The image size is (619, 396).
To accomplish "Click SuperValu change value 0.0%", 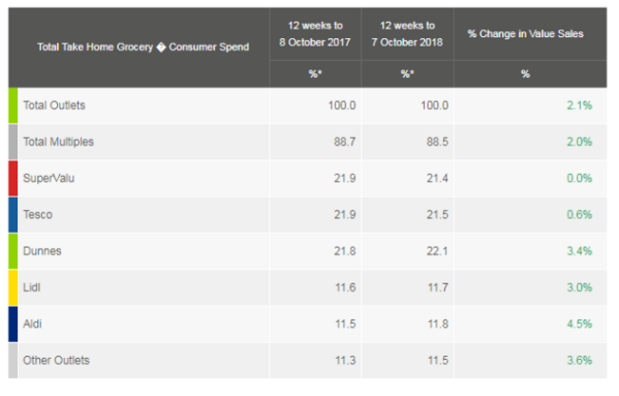I will [x=580, y=178].
